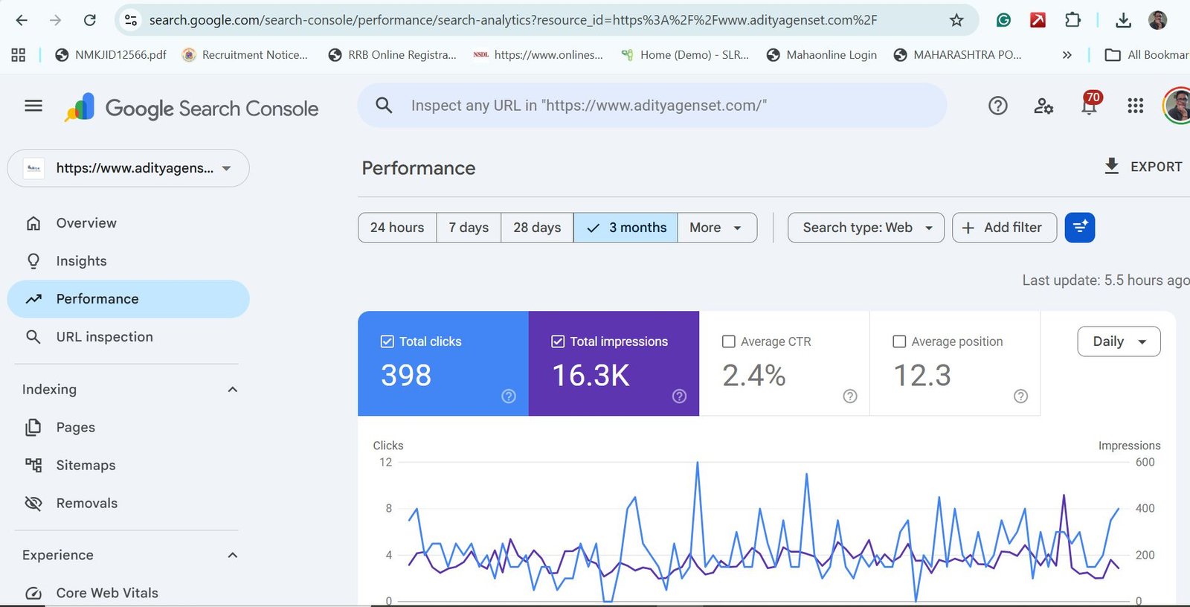Open notifications bell with 70 badge

click(x=1090, y=105)
